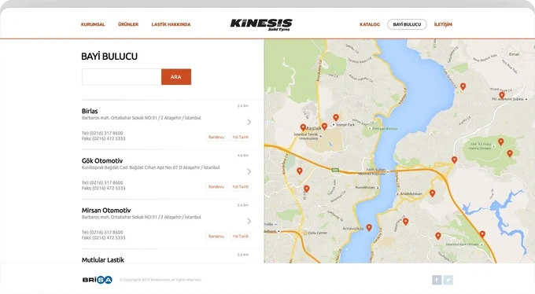Click the BAYİ BULUCU page heading
The height and width of the screenshot is (294, 535).
(109, 57)
